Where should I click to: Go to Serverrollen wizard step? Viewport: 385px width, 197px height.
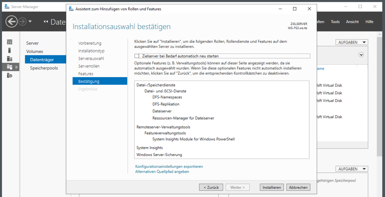pos(89,66)
